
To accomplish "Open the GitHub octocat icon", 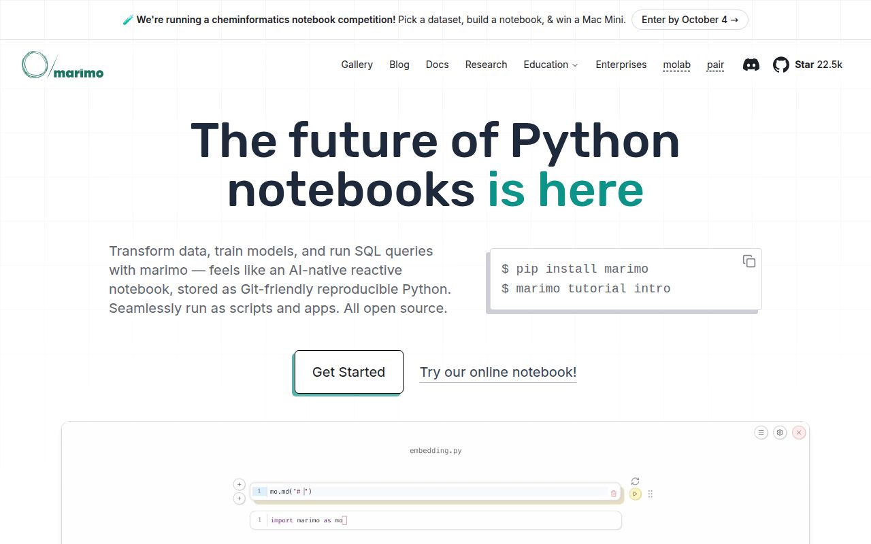I will point(781,65).
